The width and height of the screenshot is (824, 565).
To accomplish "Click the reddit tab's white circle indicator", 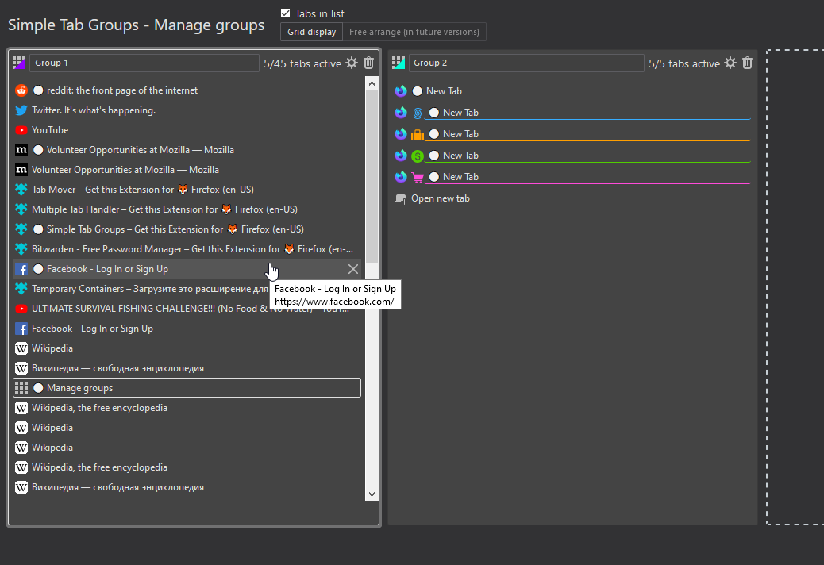I will tap(38, 90).
